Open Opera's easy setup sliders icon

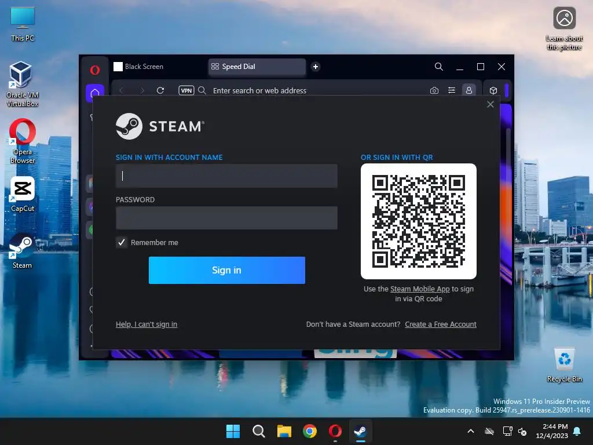[452, 90]
